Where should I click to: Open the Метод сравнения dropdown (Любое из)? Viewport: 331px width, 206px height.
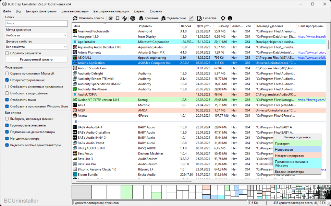[x=36, y=35]
